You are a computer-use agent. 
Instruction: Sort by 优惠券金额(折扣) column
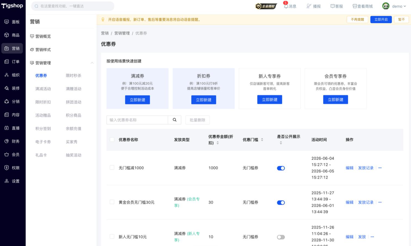(x=218, y=143)
